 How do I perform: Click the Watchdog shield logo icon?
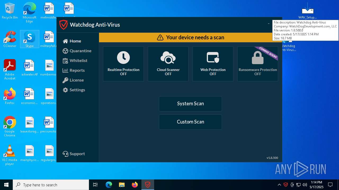pos(64,25)
